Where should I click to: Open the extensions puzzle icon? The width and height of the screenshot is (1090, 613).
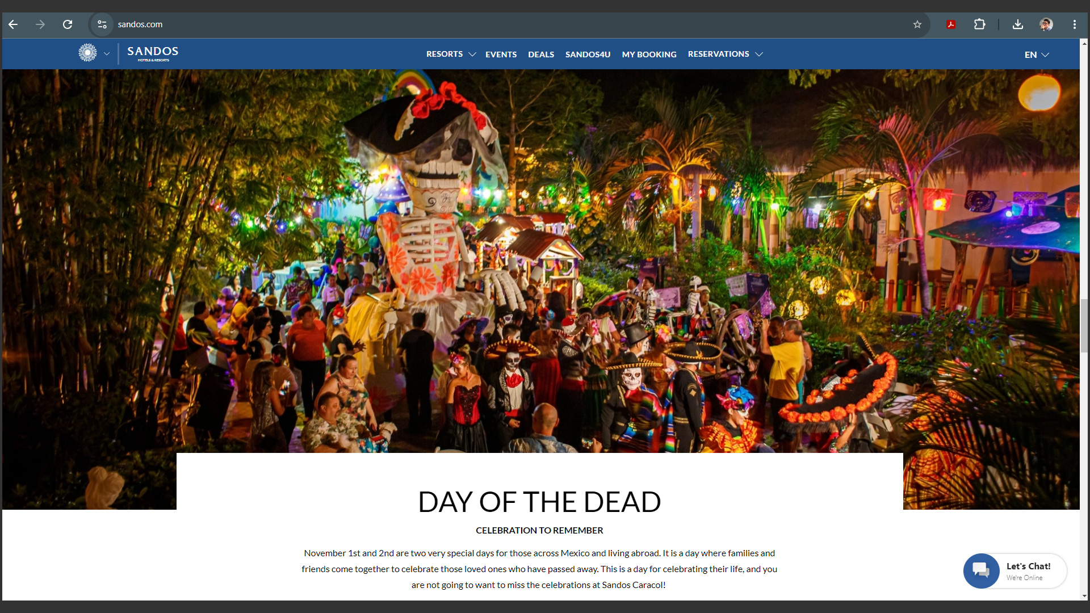pyautogui.click(x=979, y=24)
